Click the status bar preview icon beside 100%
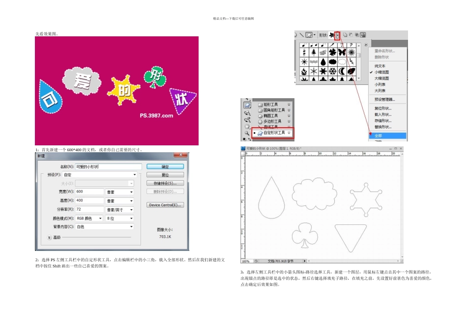467x330 pixels. pos(256,261)
